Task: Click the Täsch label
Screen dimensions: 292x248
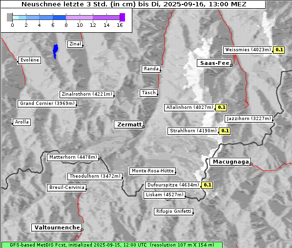Action: tap(148, 93)
